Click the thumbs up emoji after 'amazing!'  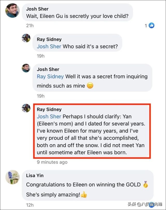pos(84,194)
